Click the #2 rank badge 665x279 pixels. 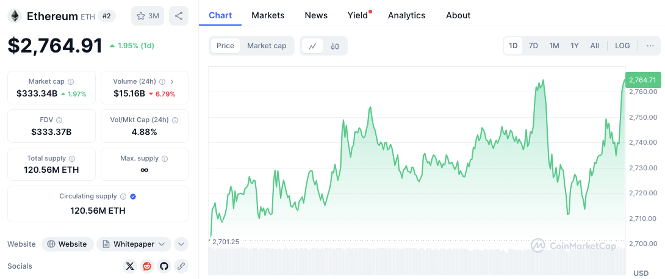[x=106, y=16]
